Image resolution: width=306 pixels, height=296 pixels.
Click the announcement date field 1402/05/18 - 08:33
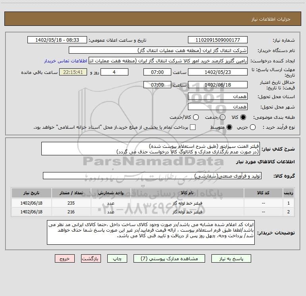coord(57,40)
